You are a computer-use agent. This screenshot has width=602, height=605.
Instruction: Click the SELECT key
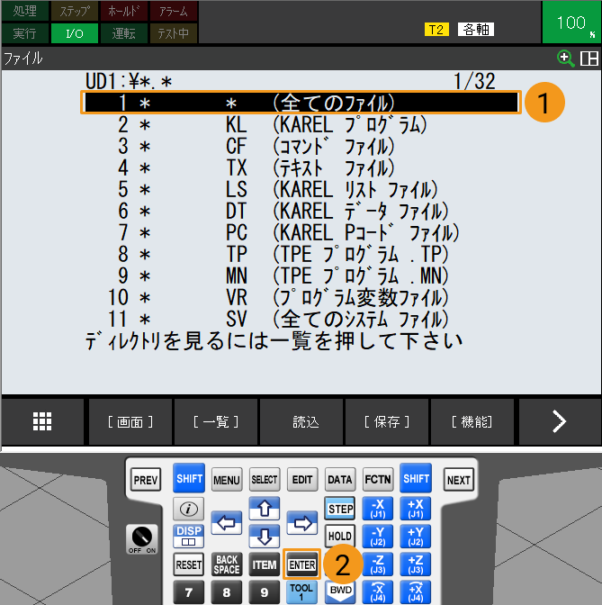pyautogui.click(x=265, y=480)
